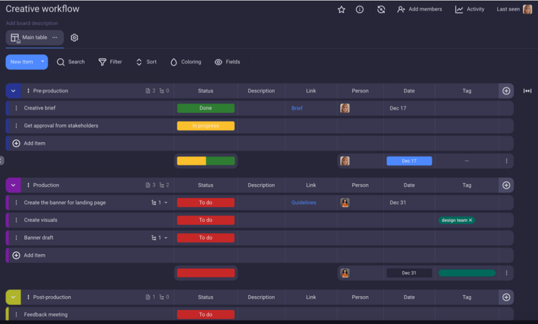Viewport: 538px width, 324px height.
Task: Select the Filter icon in the toolbar
Action: click(110, 62)
